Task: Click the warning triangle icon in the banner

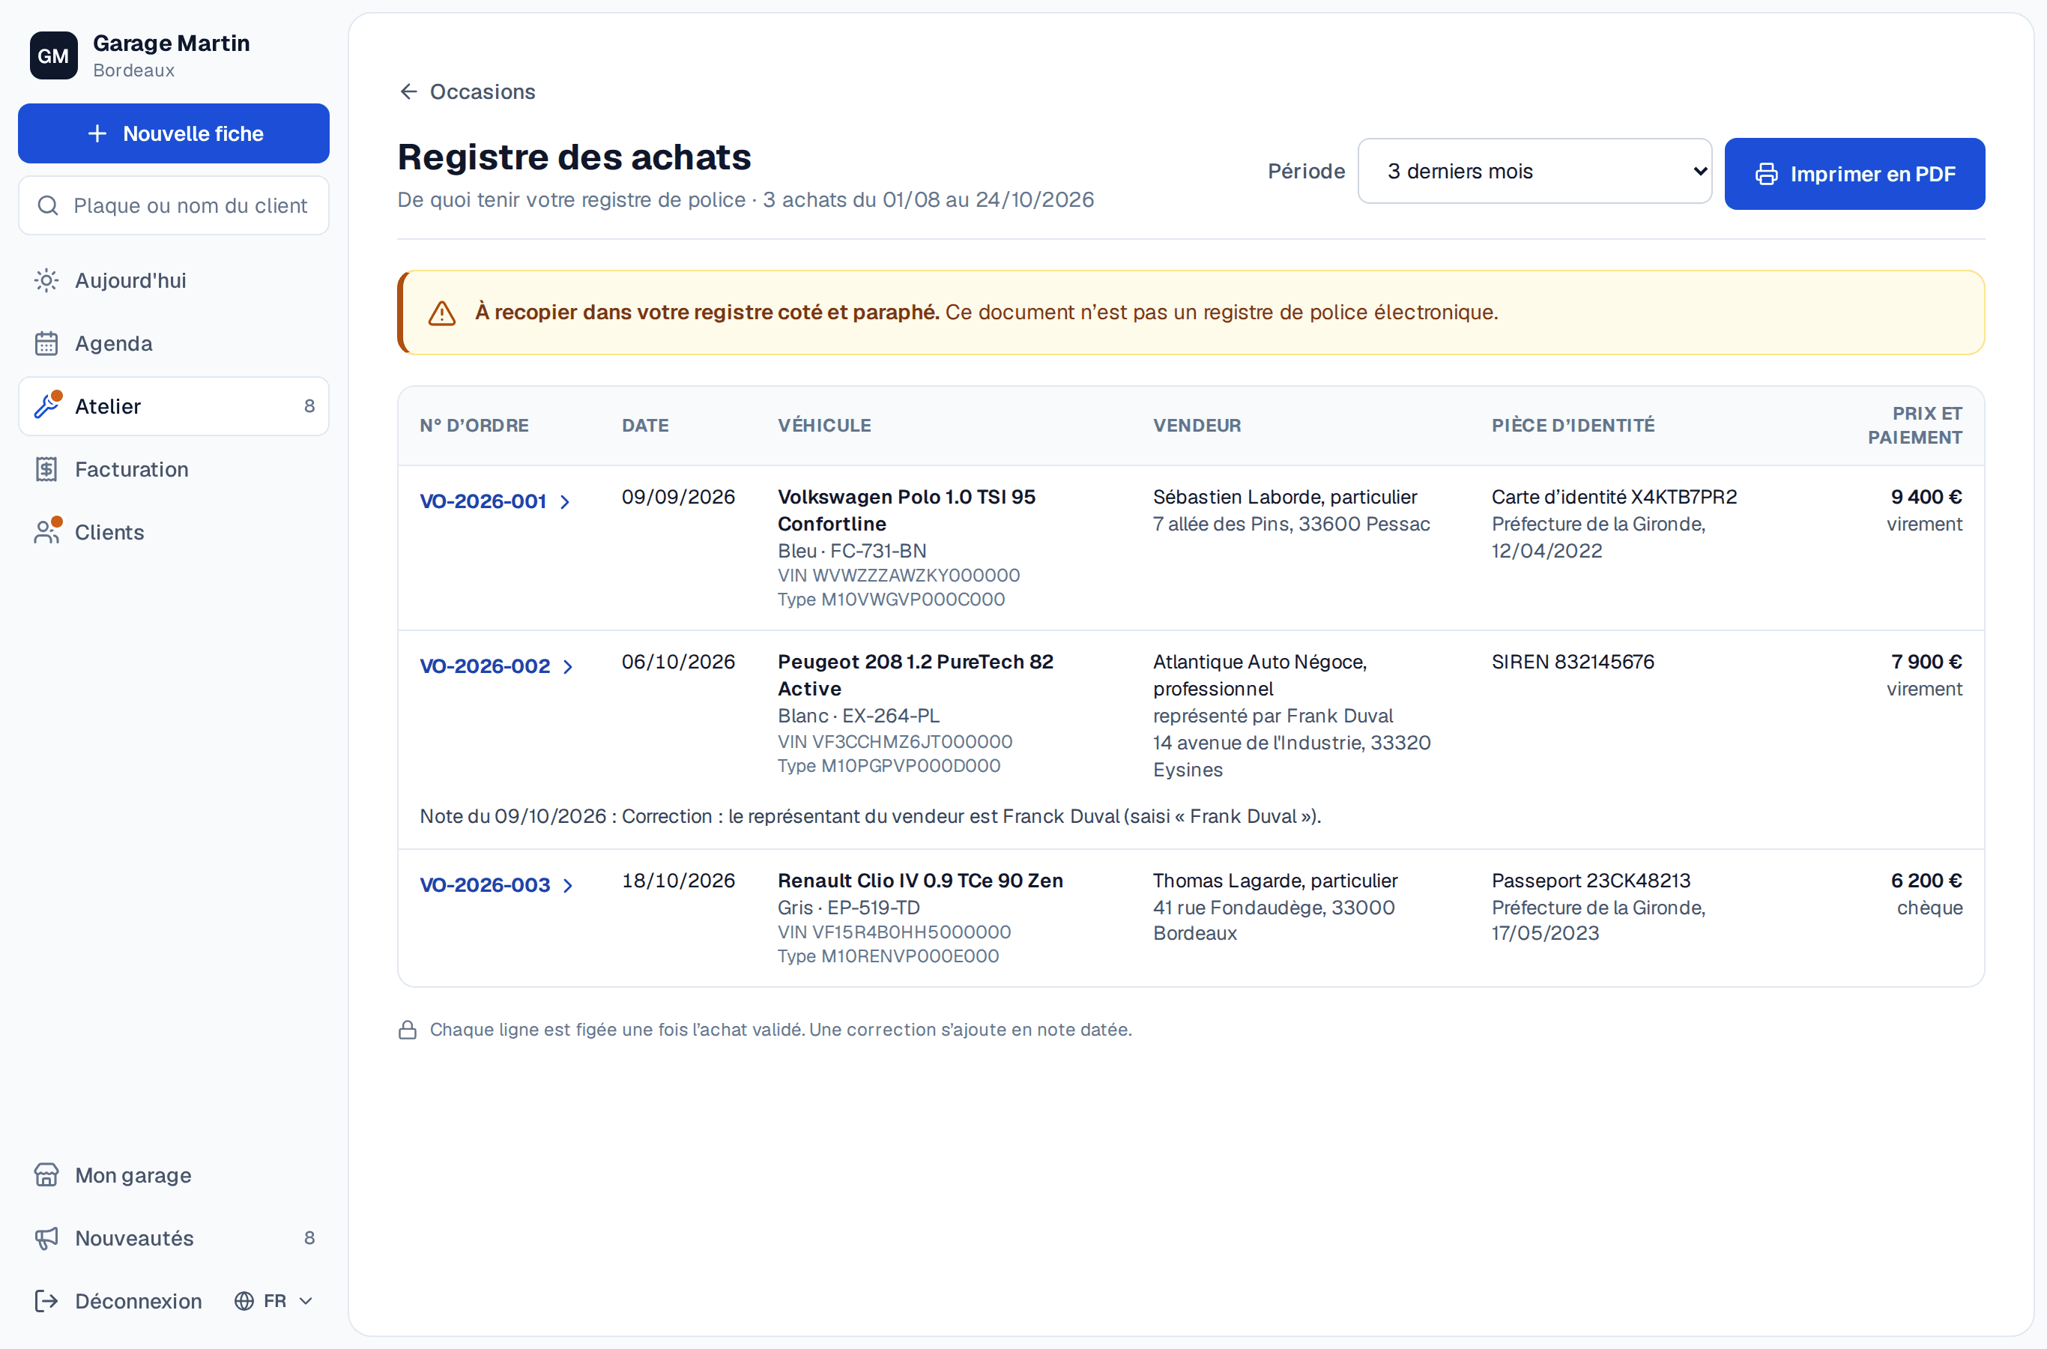Action: [x=442, y=313]
